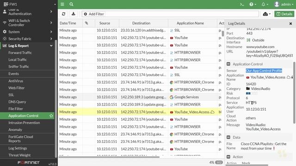
Task: Open Log Settings page
Action: click(x=18, y=148)
